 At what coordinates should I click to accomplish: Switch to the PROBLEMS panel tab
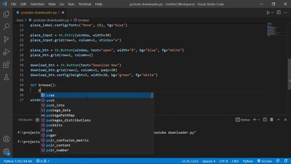tap(25, 120)
